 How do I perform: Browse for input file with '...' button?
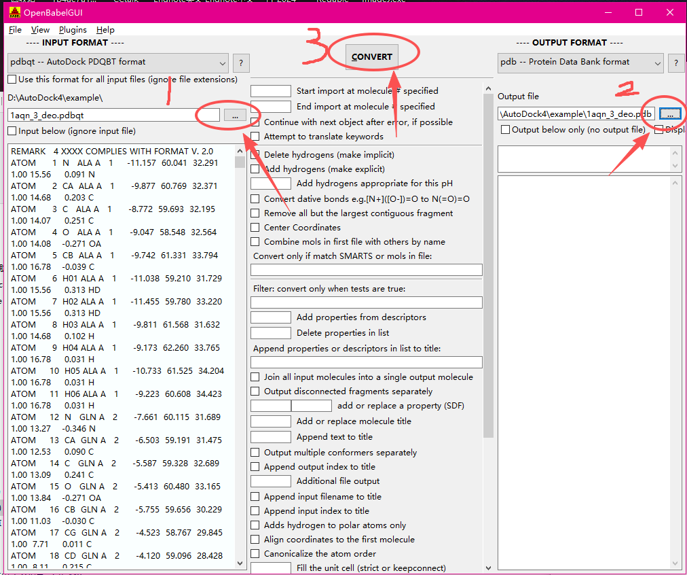click(x=235, y=116)
